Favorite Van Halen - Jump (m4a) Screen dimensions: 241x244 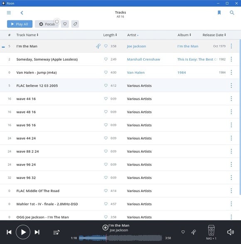pyautogui.click(x=106, y=72)
